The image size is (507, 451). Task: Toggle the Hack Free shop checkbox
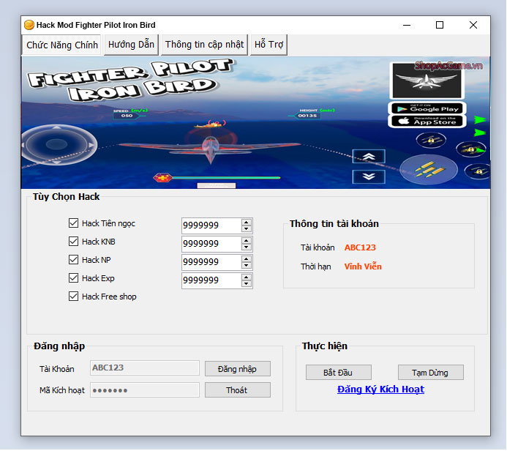tap(73, 297)
